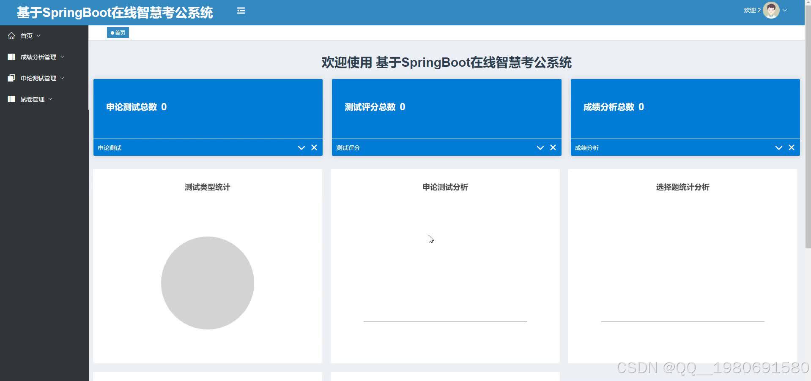Close the 测试评分 card
This screenshot has height=381, width=811.
point(553,147)
